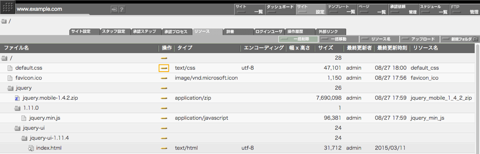Open the highlighted action icon for default.css
This screenshot has width=480, height=154.
(x=164, y=68)
